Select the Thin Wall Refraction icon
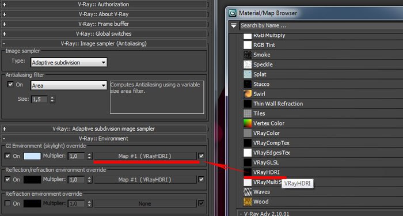 tap(247, 104)
